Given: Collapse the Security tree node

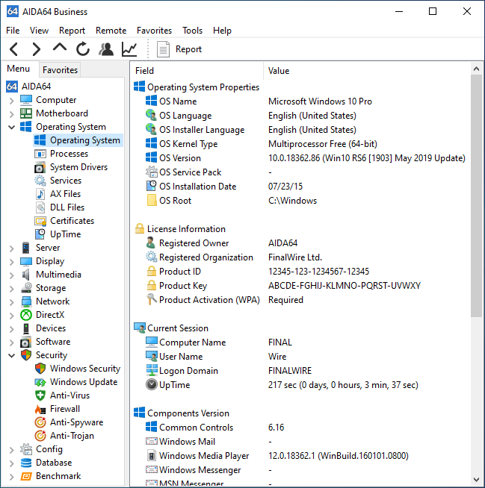Looking at the screenshot, I should click(11, 355).
